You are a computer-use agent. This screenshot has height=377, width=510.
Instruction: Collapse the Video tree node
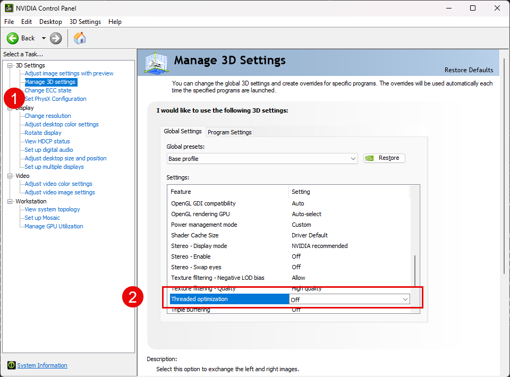point(10,176)
